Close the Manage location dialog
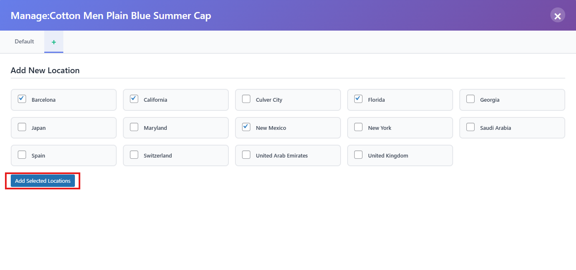The width and height of the screenshot is (576, 270). pyautogui.click(x=557, y=16)
